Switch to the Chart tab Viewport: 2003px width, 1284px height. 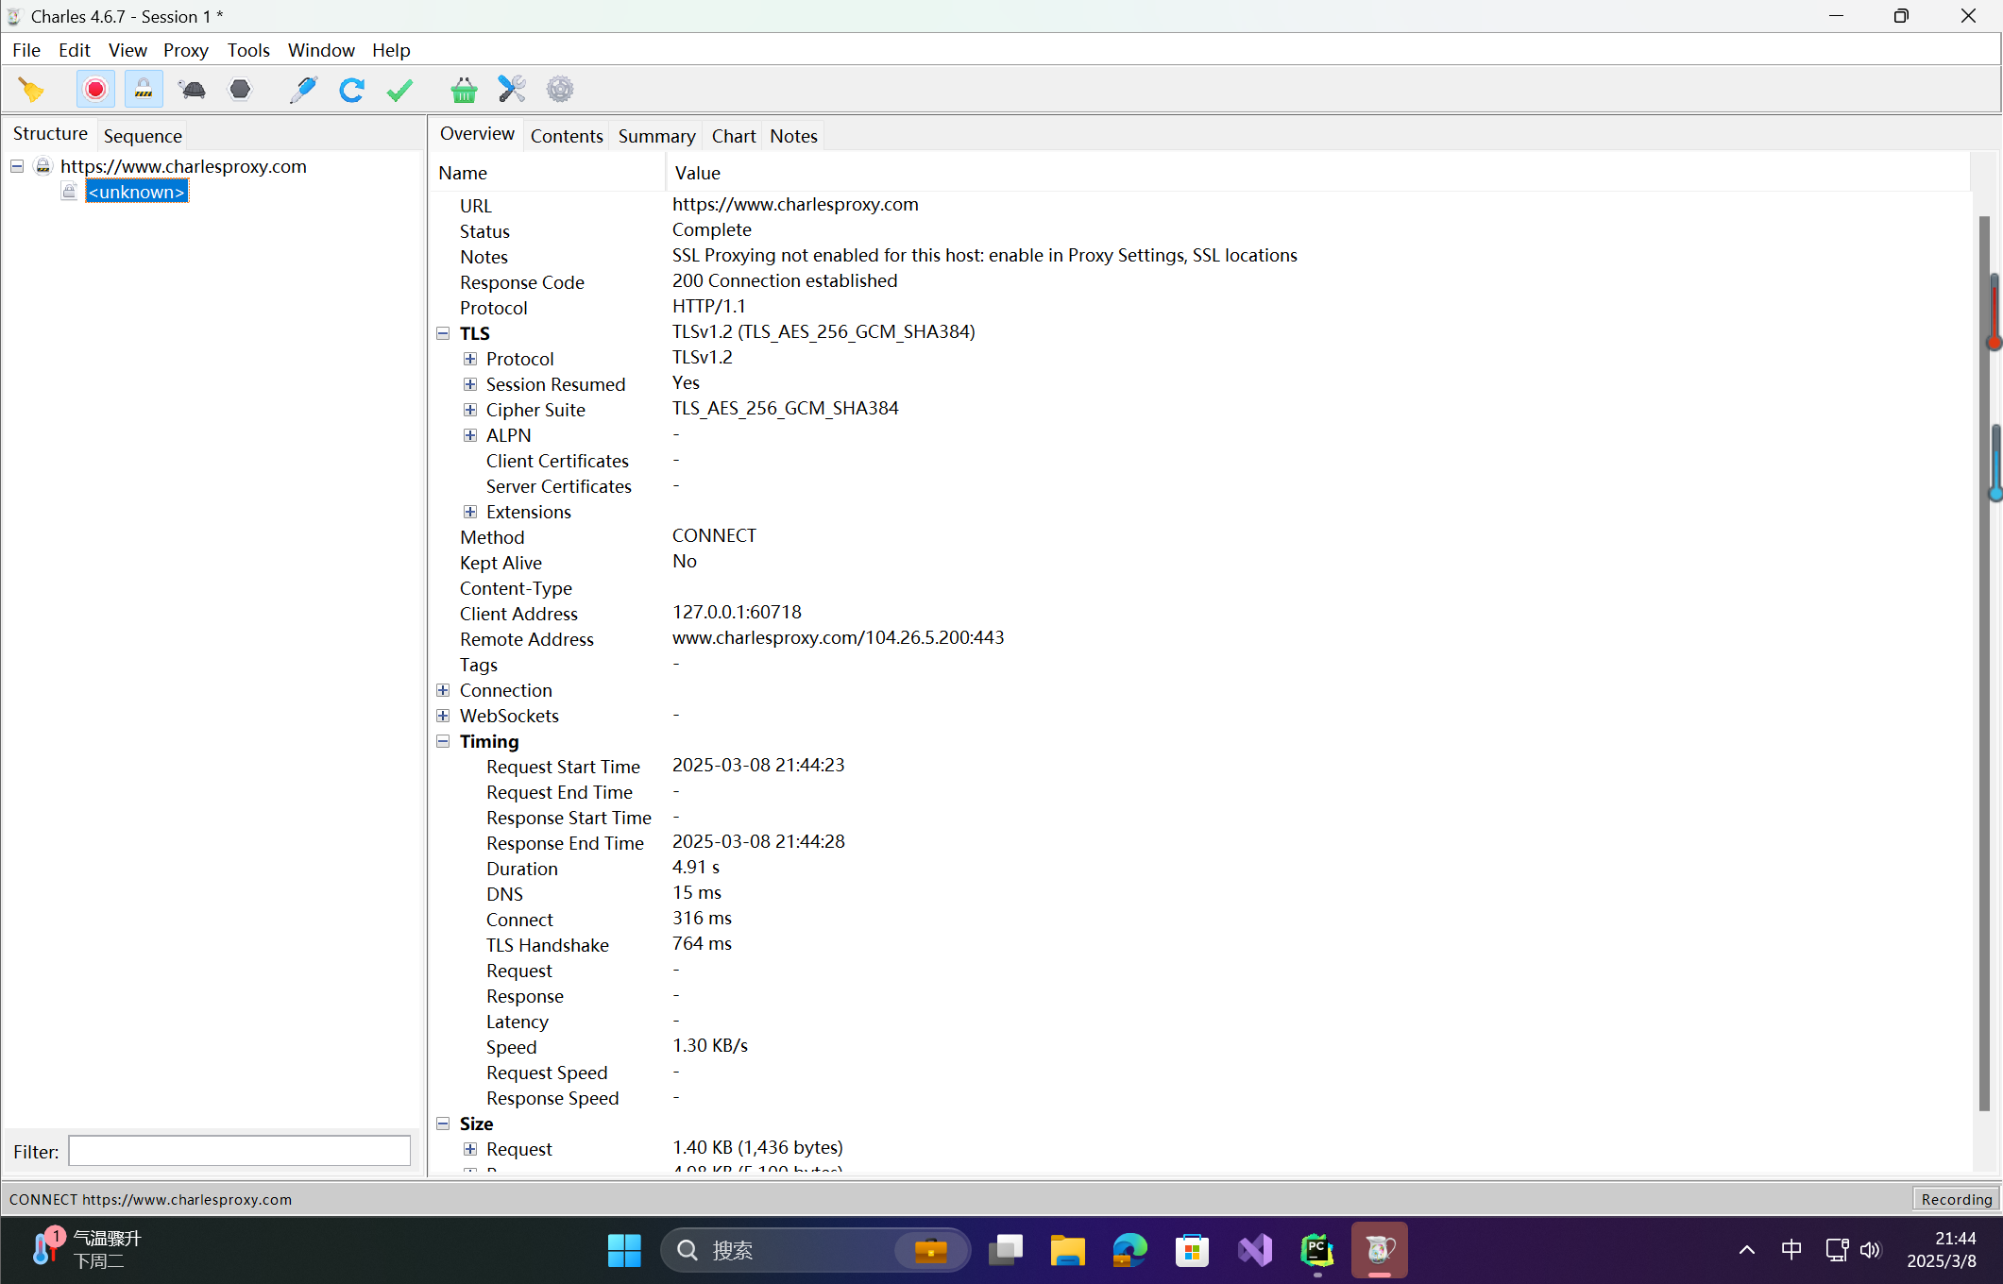[734, 136]
